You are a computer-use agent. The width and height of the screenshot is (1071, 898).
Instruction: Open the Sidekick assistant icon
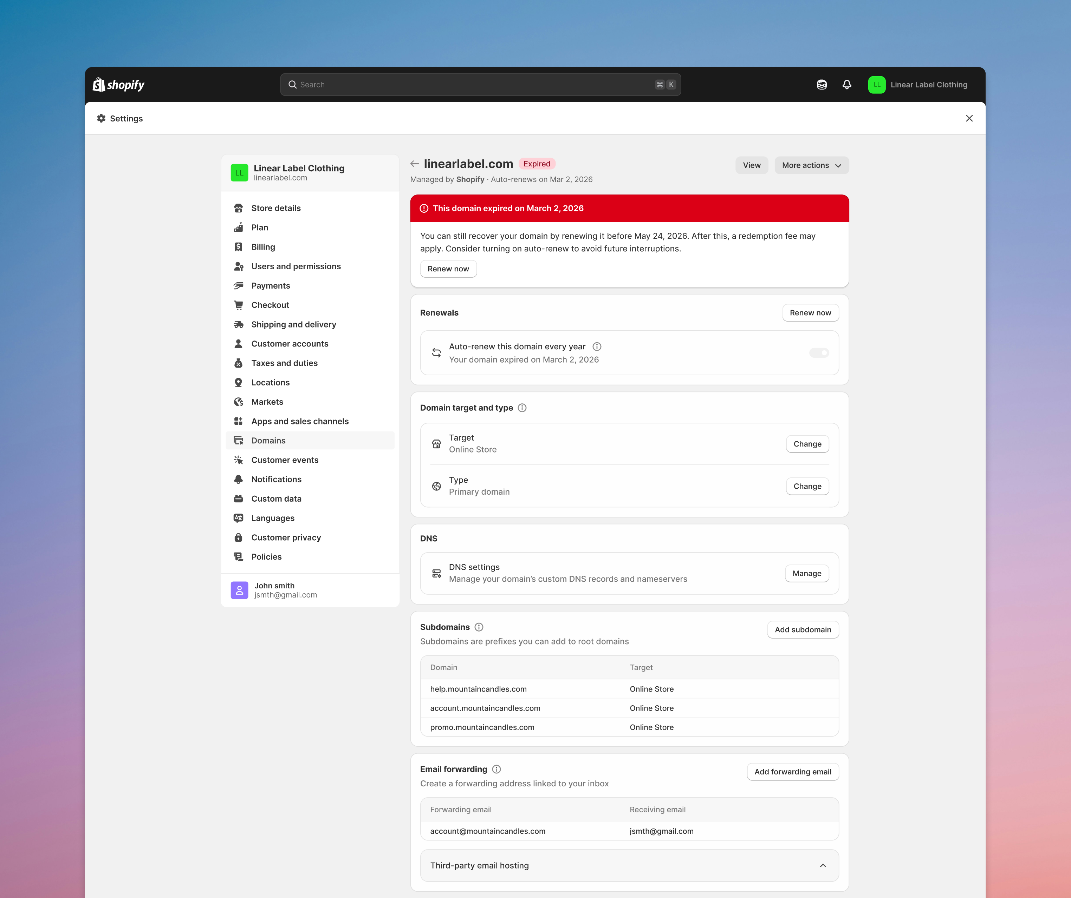coord(822,85)
